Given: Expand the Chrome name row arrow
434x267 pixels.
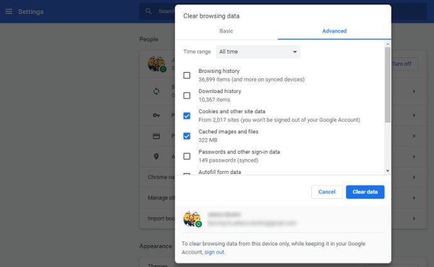Looking at the screenshot, I should (414, 177).
